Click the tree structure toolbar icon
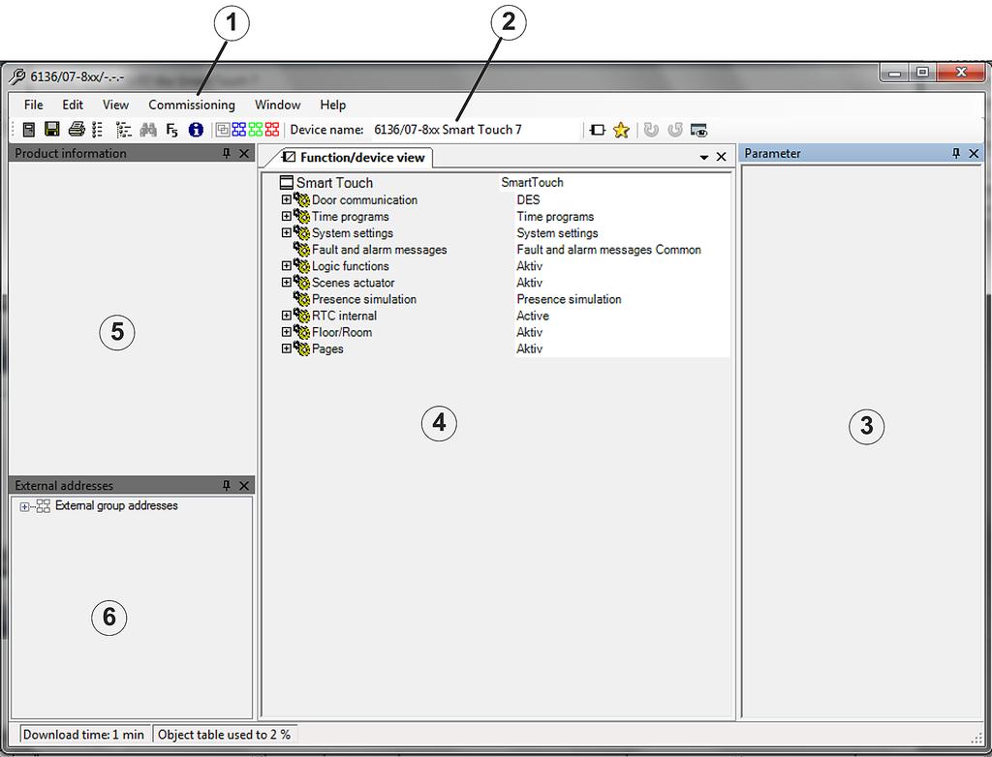The width and height of the screenshot is (992, 757). [x=124, y=130]
